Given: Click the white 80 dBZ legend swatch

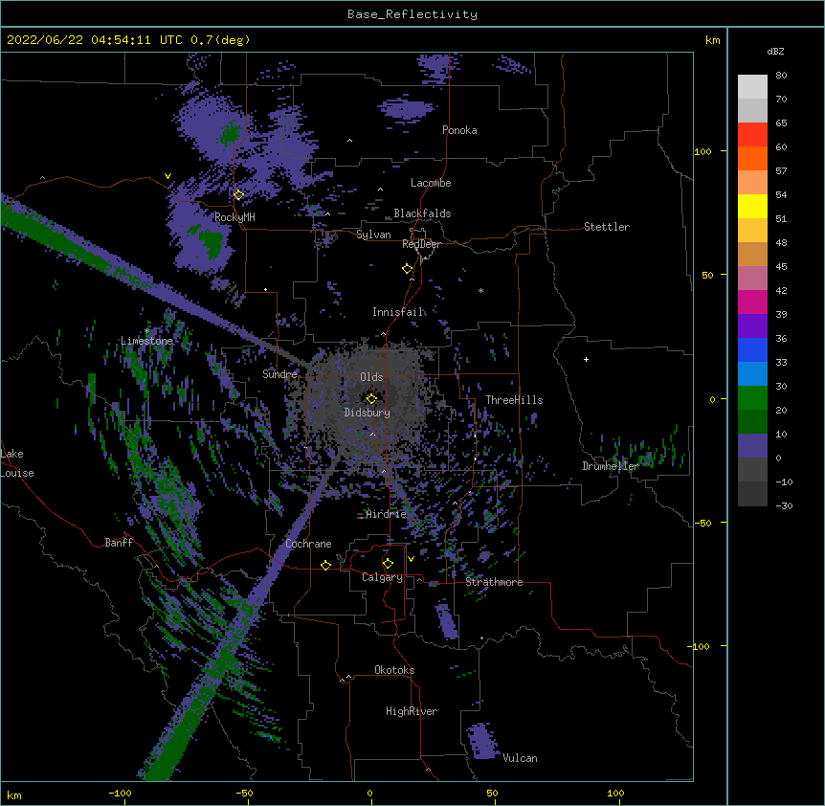Looking at the screenshot, I should click(x=752, y=87).
